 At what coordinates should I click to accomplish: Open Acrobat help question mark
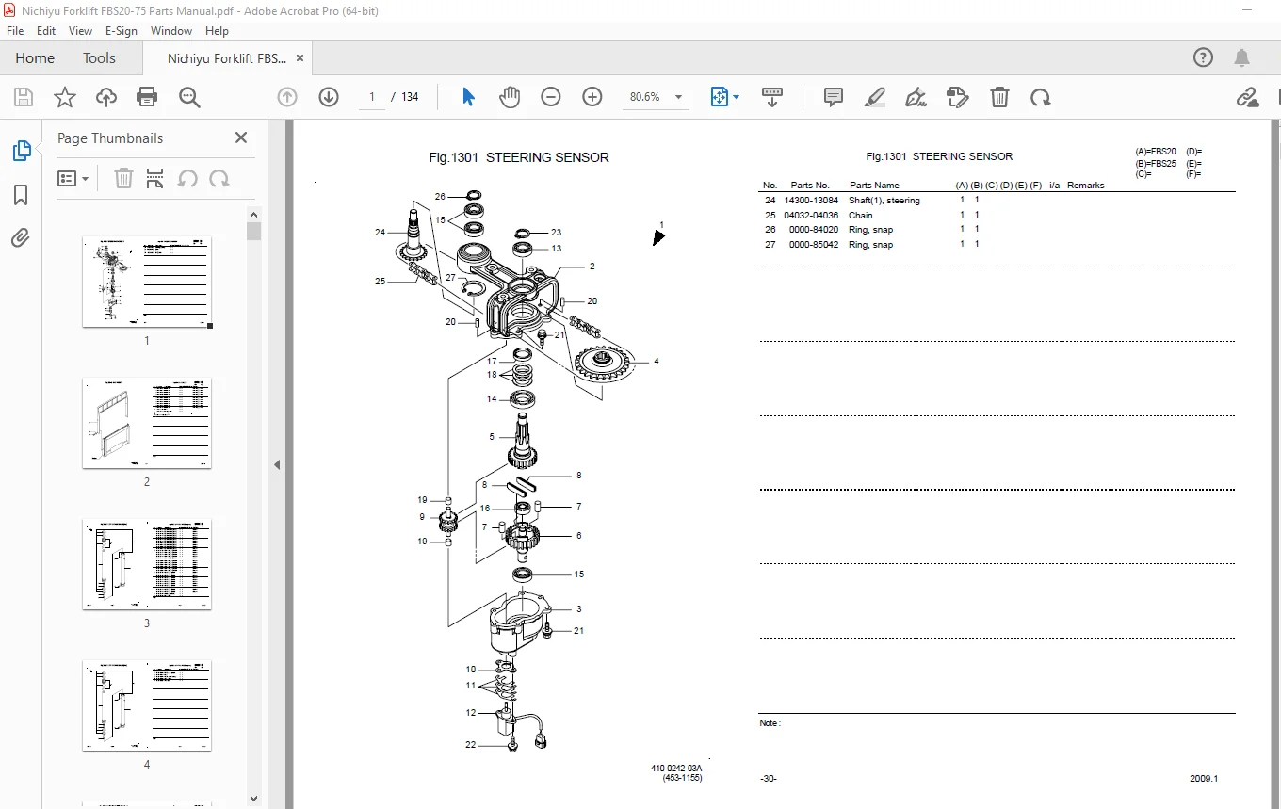[1204, 57]
